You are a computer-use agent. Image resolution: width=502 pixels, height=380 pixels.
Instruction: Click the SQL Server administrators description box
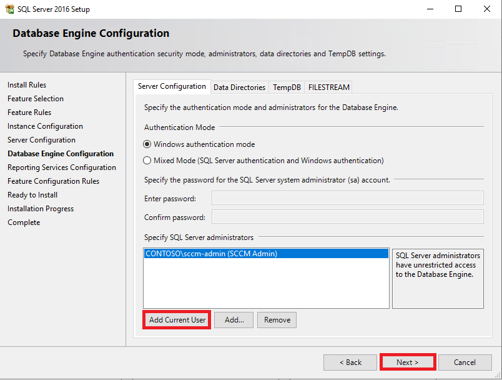pos(438,278)
